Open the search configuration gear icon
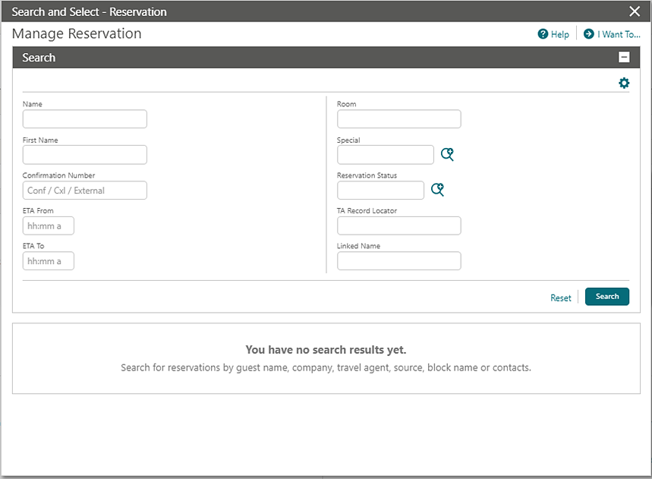 pos(623,83)
